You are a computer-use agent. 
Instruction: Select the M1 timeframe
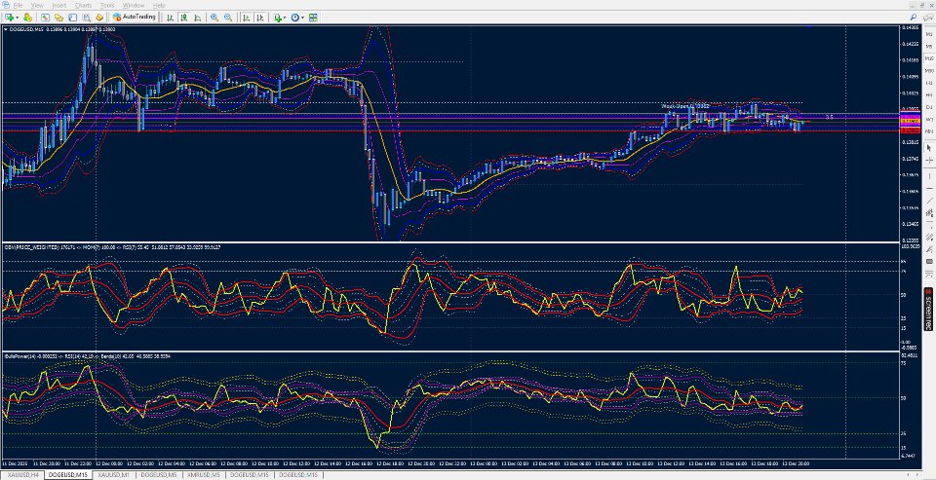pyautogui.click(x=929, y=34)
